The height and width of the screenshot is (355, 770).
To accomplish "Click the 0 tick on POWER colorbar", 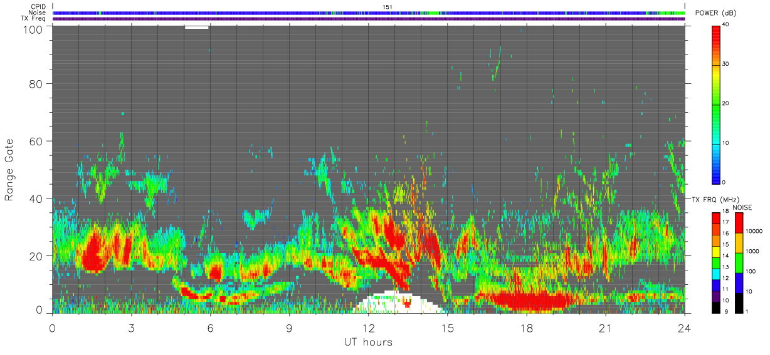I will (724, 182).
